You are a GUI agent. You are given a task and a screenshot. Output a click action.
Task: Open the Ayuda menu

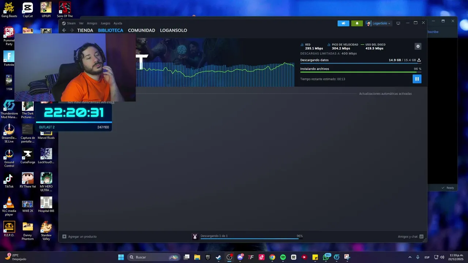(118, 23)
